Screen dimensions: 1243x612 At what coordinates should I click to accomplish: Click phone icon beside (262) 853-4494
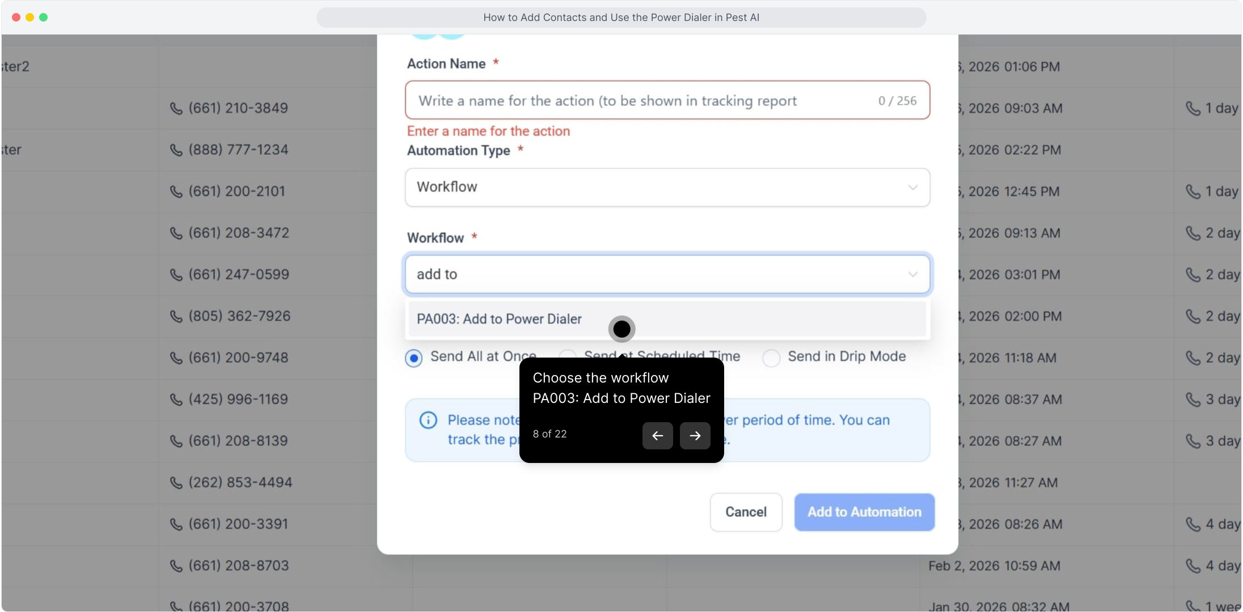176,483
